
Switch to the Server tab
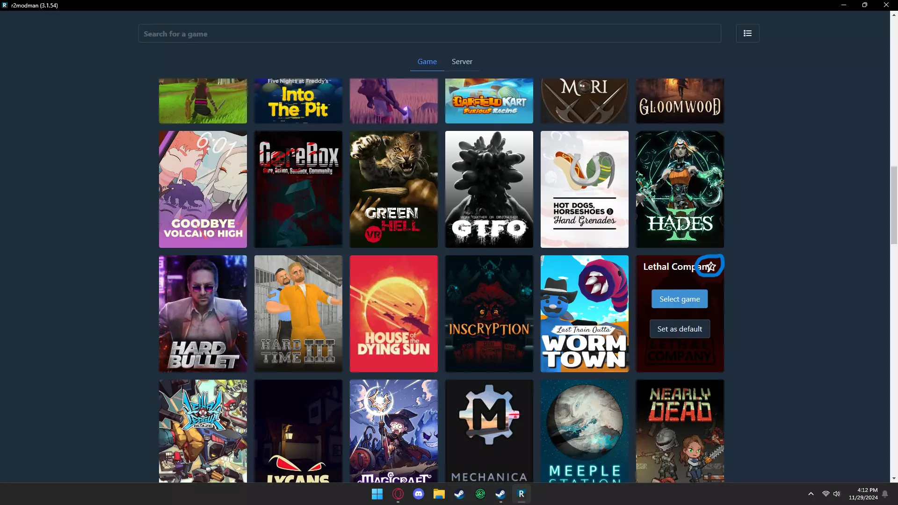462,62
